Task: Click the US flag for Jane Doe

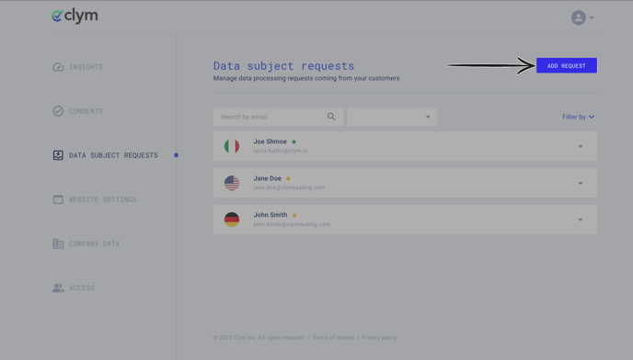Action: coord(232,183)
